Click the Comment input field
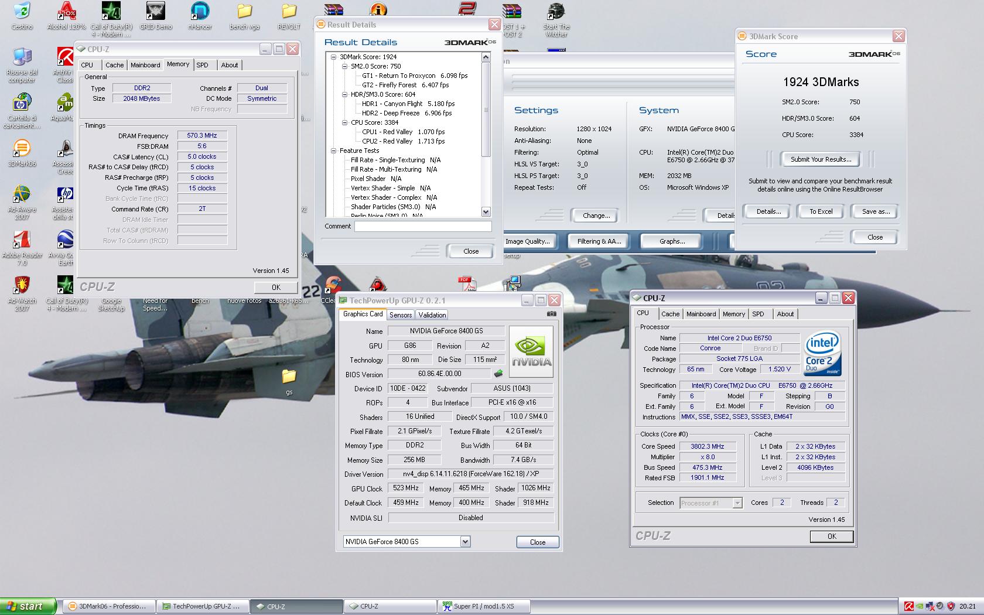The height and width of the screenshot is (615, 984). tap(423, 227)
